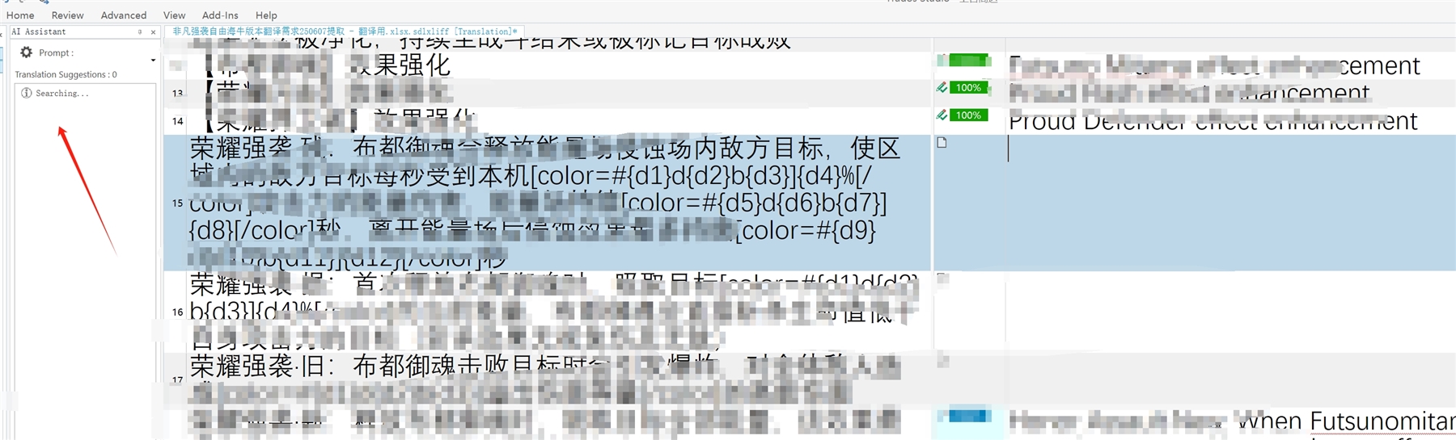Image resolution: width=1456 pixels, height=440 pixels.
Task: Close the AI Assistant panel
Action: click(x=153, y=32)
